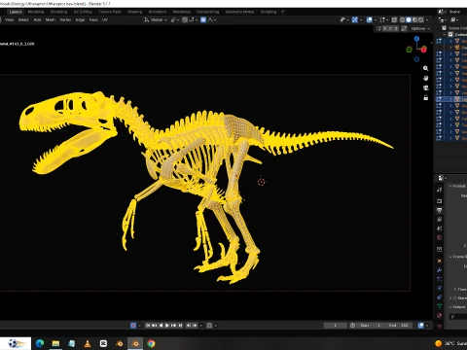Open the Vertex menu
Viewport: 467px width, 350px height.
click(65, 19)
